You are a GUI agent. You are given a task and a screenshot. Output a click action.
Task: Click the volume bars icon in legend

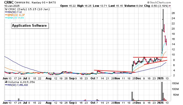6,82
